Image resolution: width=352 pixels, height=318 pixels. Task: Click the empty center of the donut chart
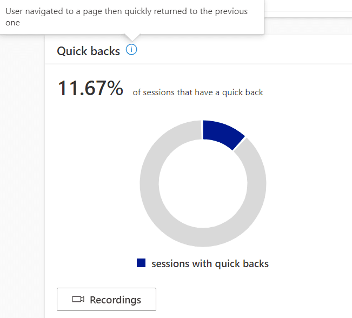[203, 183]
